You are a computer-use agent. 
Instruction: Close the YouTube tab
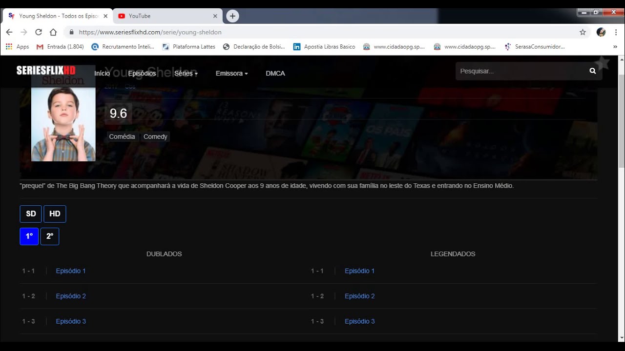(x=215, y=16)
